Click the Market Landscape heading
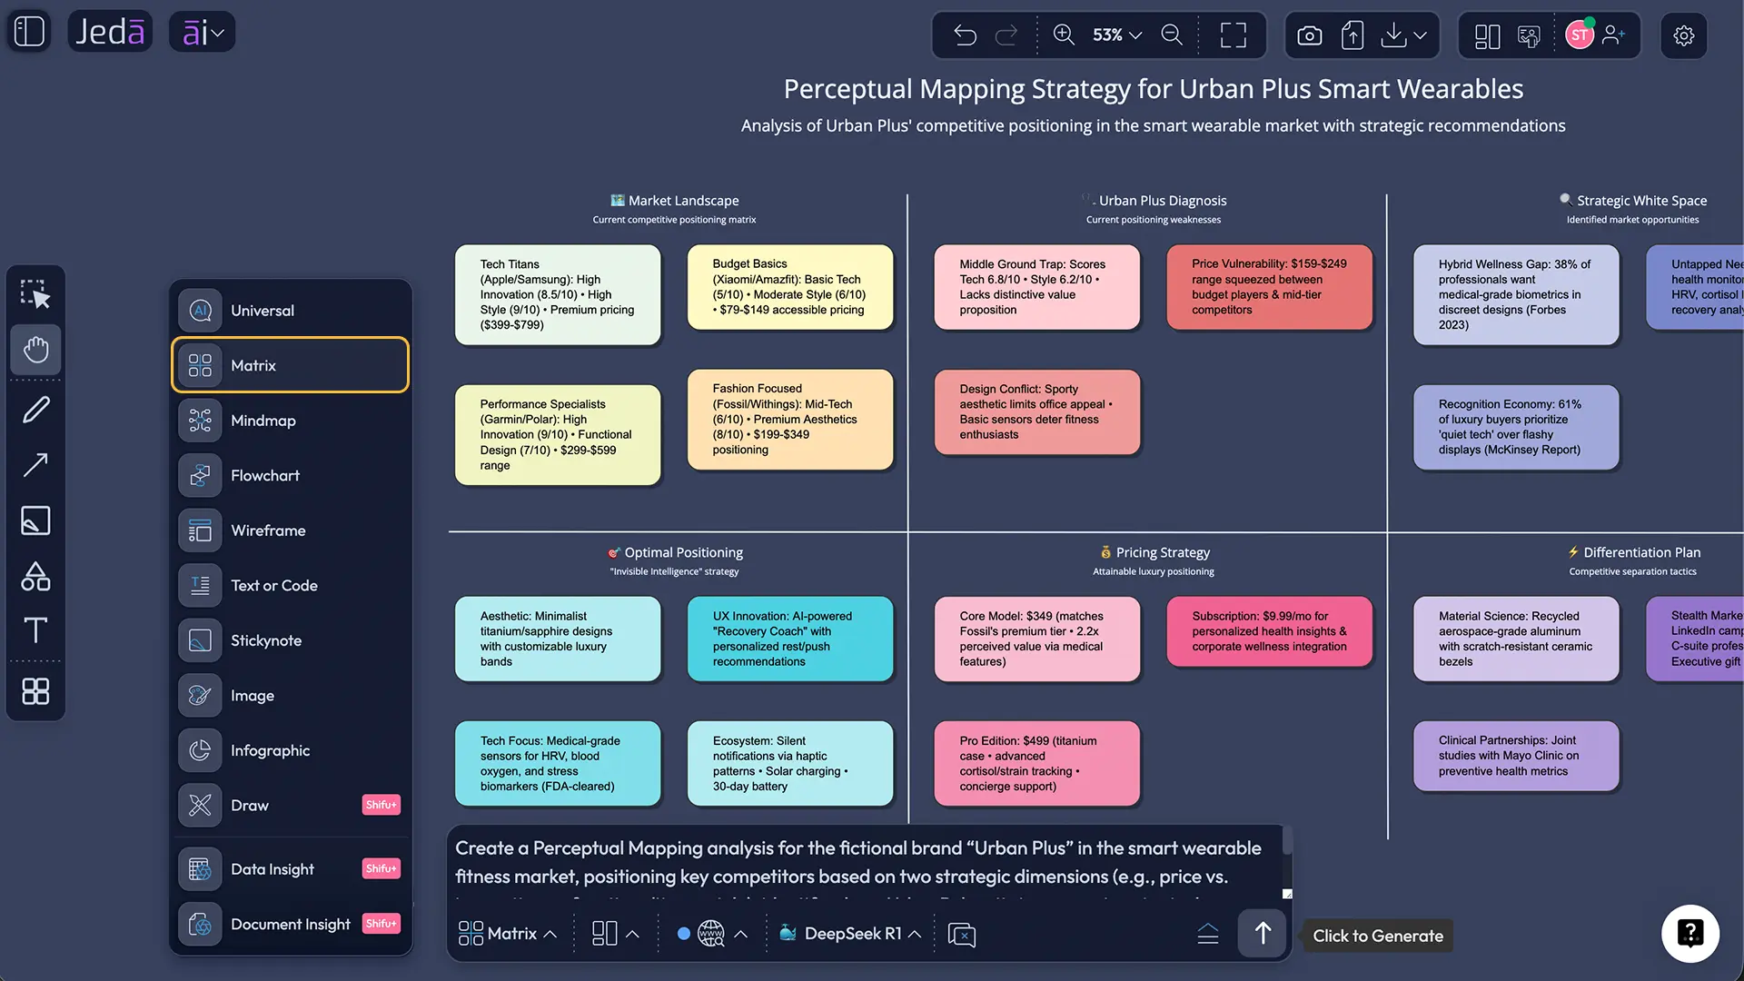The image size is (1744, 981). click(675, 201)
